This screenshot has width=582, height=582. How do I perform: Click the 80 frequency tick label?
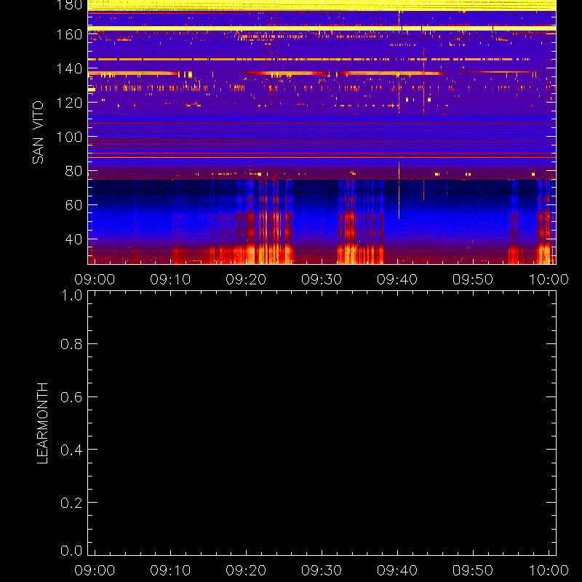(74, 171)
